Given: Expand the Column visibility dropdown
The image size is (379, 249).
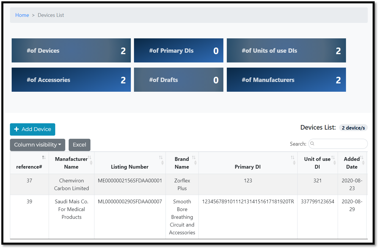Looking at the screenshot, I should 38,145.
